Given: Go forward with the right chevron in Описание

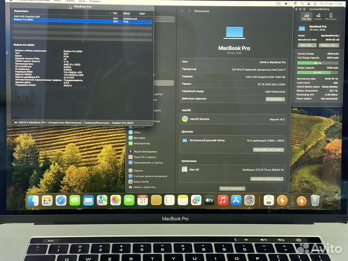Looking at the screenshot, I should 189,11.
